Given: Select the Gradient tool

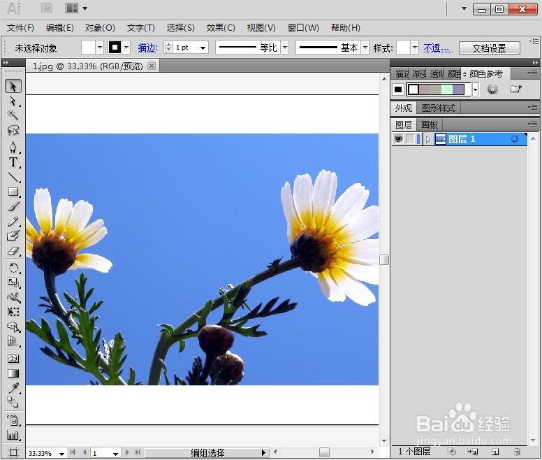Looking at the screenshot, I should pyautogui.click(x=13, y=373).
